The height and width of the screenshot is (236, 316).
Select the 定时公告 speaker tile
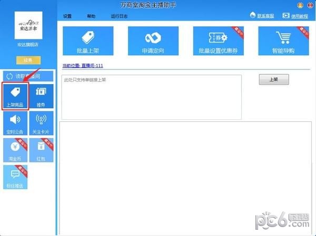coord(15,123)
